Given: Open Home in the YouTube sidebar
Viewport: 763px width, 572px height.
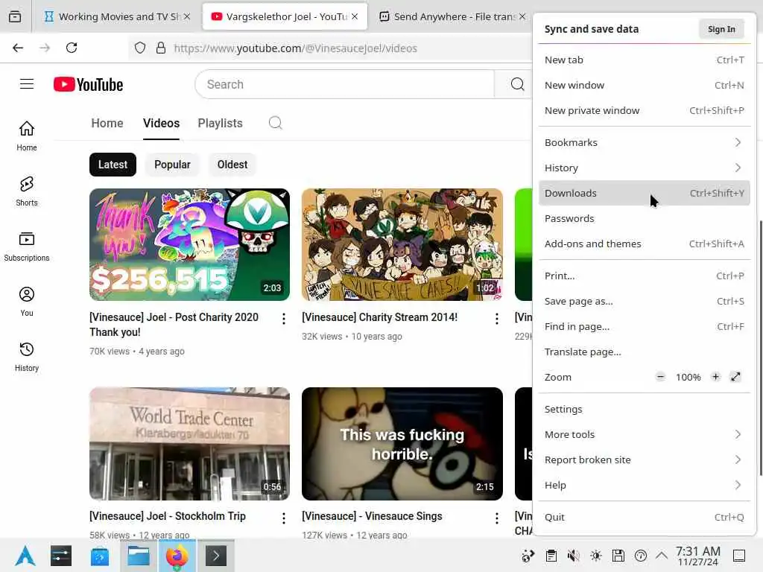Looking at the screenshot, I should pyautogui.click(x=27, y=136).
